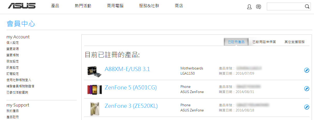This screenshot has height=120, width=314.
Task: Click the ASUS logo
Action: (x=22, y=6)
